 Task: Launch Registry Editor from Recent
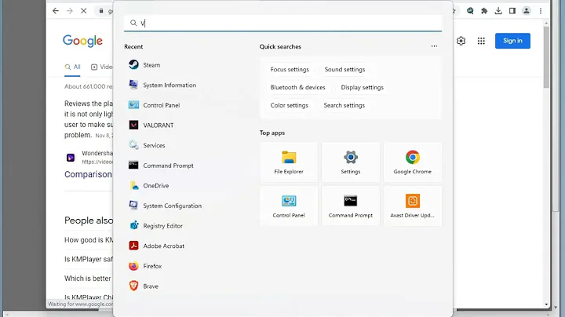155,226
